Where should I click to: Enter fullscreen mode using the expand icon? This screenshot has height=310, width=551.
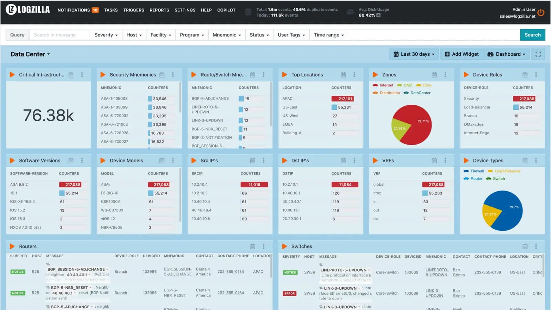(x=538, y=54)
